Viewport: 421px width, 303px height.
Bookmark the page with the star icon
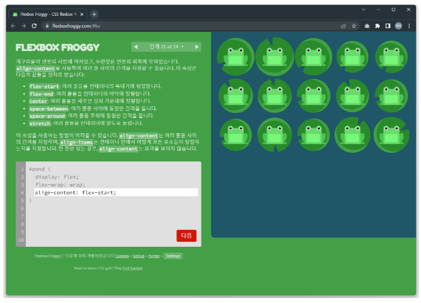(354, 26)
